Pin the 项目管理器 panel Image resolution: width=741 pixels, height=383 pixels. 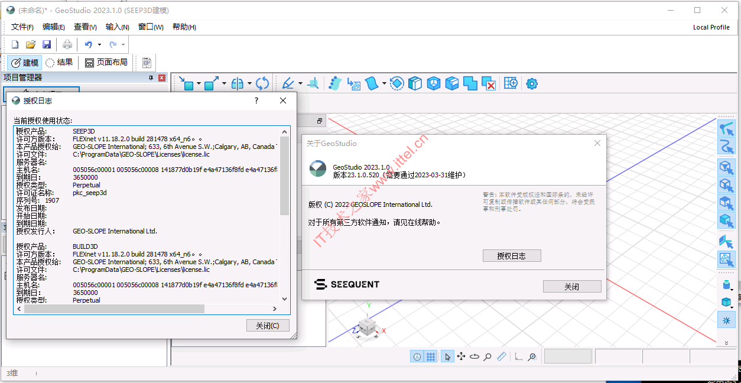pos(151,77)
